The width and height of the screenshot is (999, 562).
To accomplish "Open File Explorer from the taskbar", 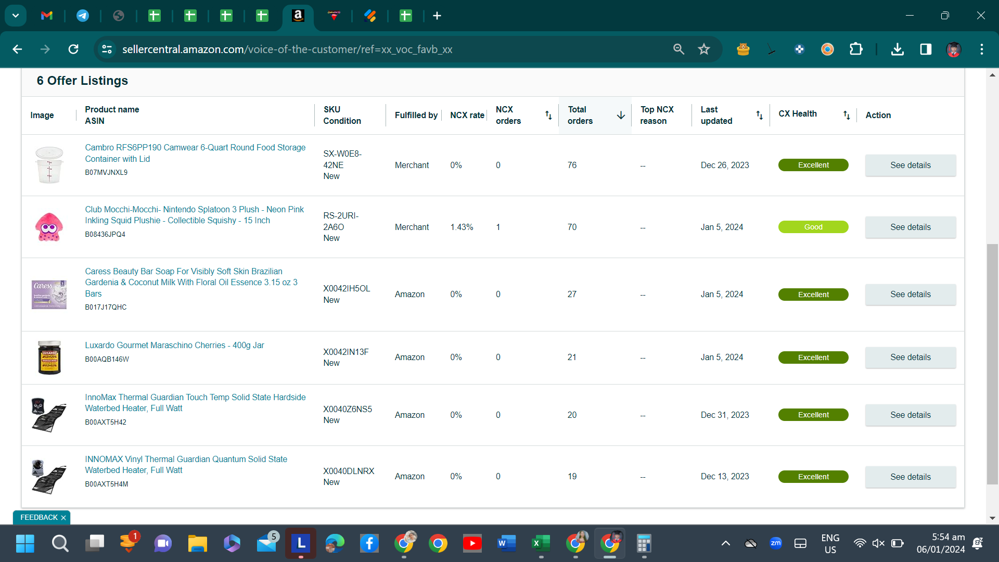I will [197, 543].
